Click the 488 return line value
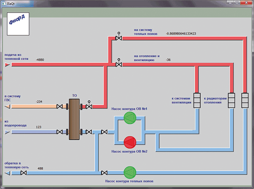254x189 pixels. click(40, 168)
